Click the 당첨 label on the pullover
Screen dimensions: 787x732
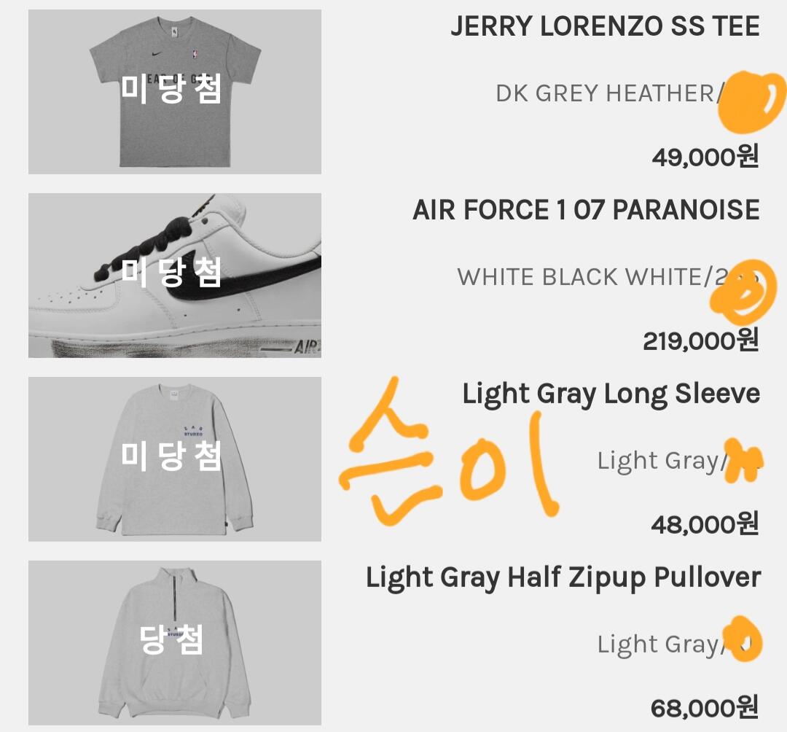171,639
